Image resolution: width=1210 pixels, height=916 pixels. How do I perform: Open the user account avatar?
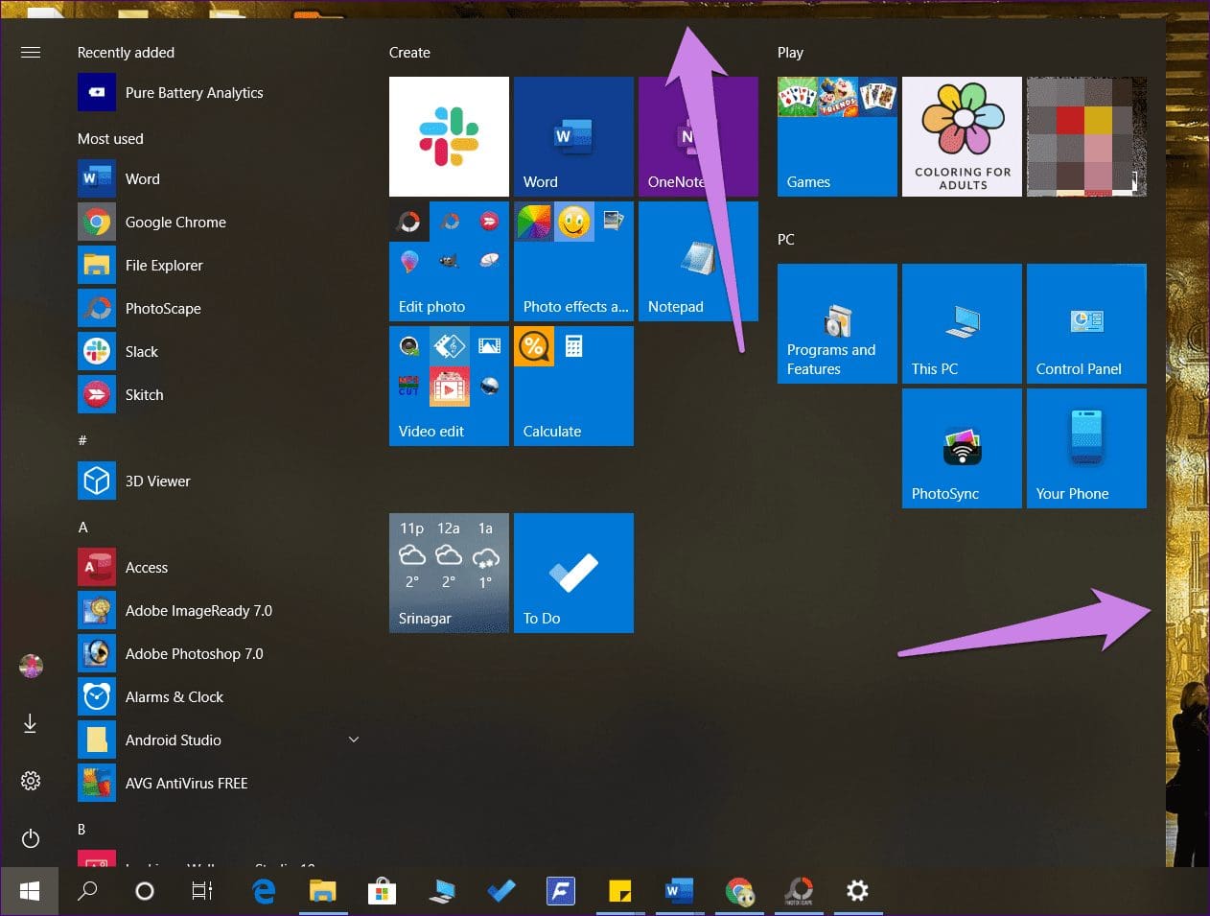coord(31,665)
